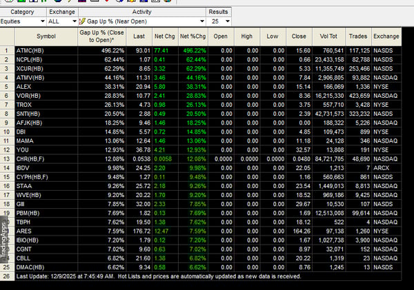Select the STAA symbol
The height and width of the screenshot is (290, 414).
pyautogui.click(x=24, y=186)
